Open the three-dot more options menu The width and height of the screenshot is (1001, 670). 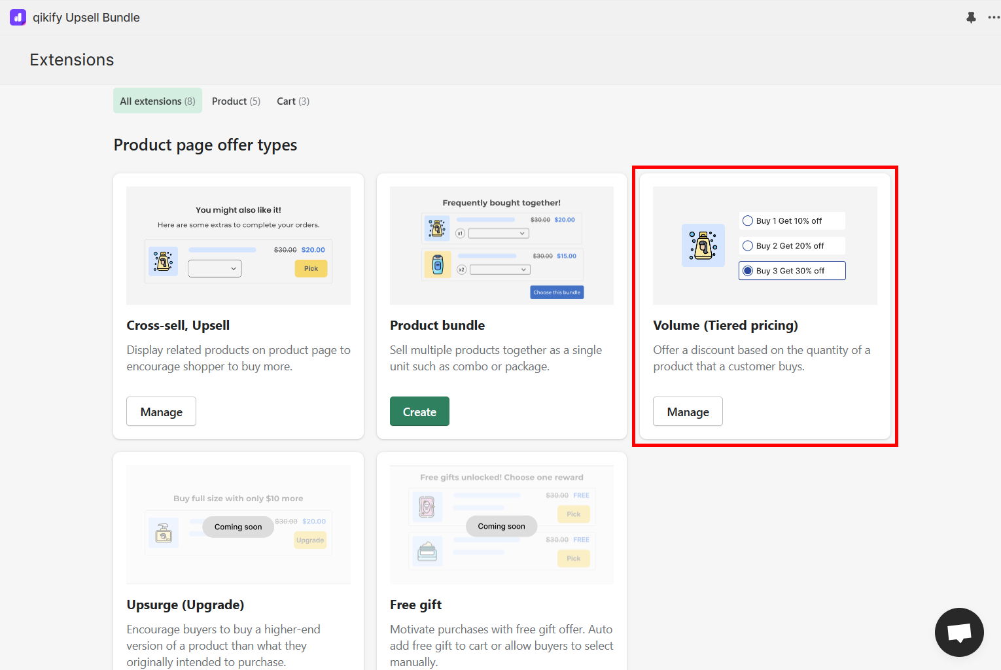coord(994,18)
